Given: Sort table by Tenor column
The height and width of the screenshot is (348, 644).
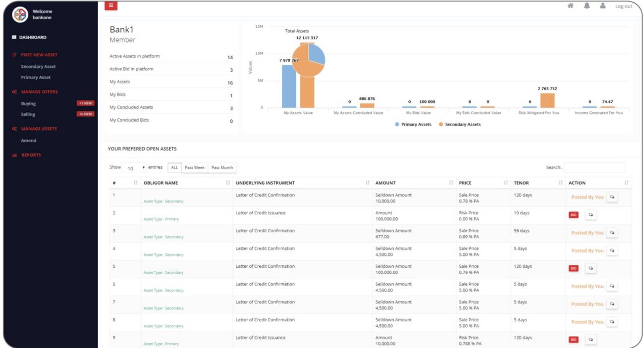Looking at the screenshot, I should (x=538, y=183).
